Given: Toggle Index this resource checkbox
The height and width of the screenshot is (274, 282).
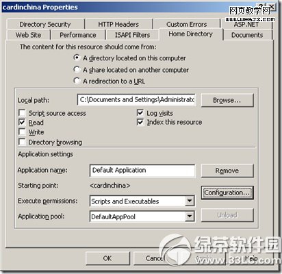Looking at the screenshot, I should 140,122.
